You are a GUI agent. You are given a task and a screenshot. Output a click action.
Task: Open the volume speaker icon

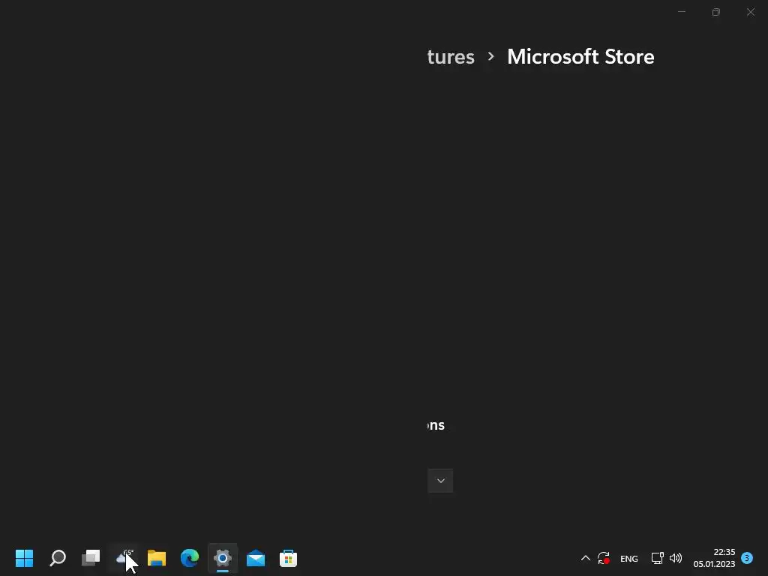pyautogui.click(x=676, y=558)
